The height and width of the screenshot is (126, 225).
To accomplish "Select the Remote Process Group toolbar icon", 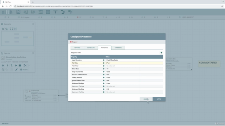I will (x=48, y=12).
